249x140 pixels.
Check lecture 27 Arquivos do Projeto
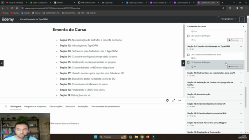tap(188, 63)
